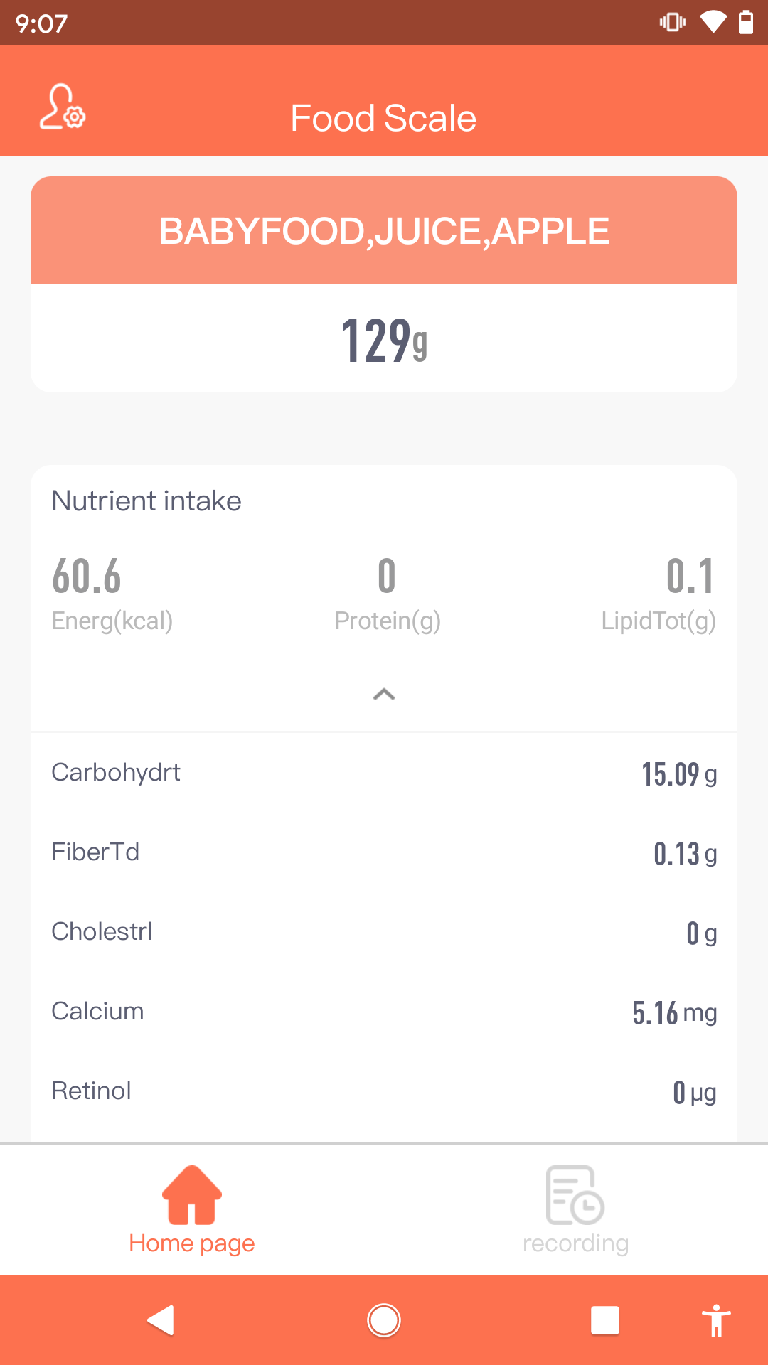Viewport: 768px width, 1365px height.
Task: Select the Calcium nutrient row
Action: click(384, 1012)
